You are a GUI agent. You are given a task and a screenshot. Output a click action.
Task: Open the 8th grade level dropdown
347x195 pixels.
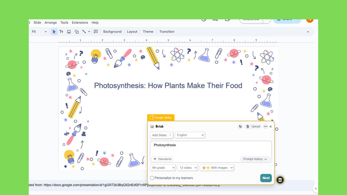pos(163,168)
